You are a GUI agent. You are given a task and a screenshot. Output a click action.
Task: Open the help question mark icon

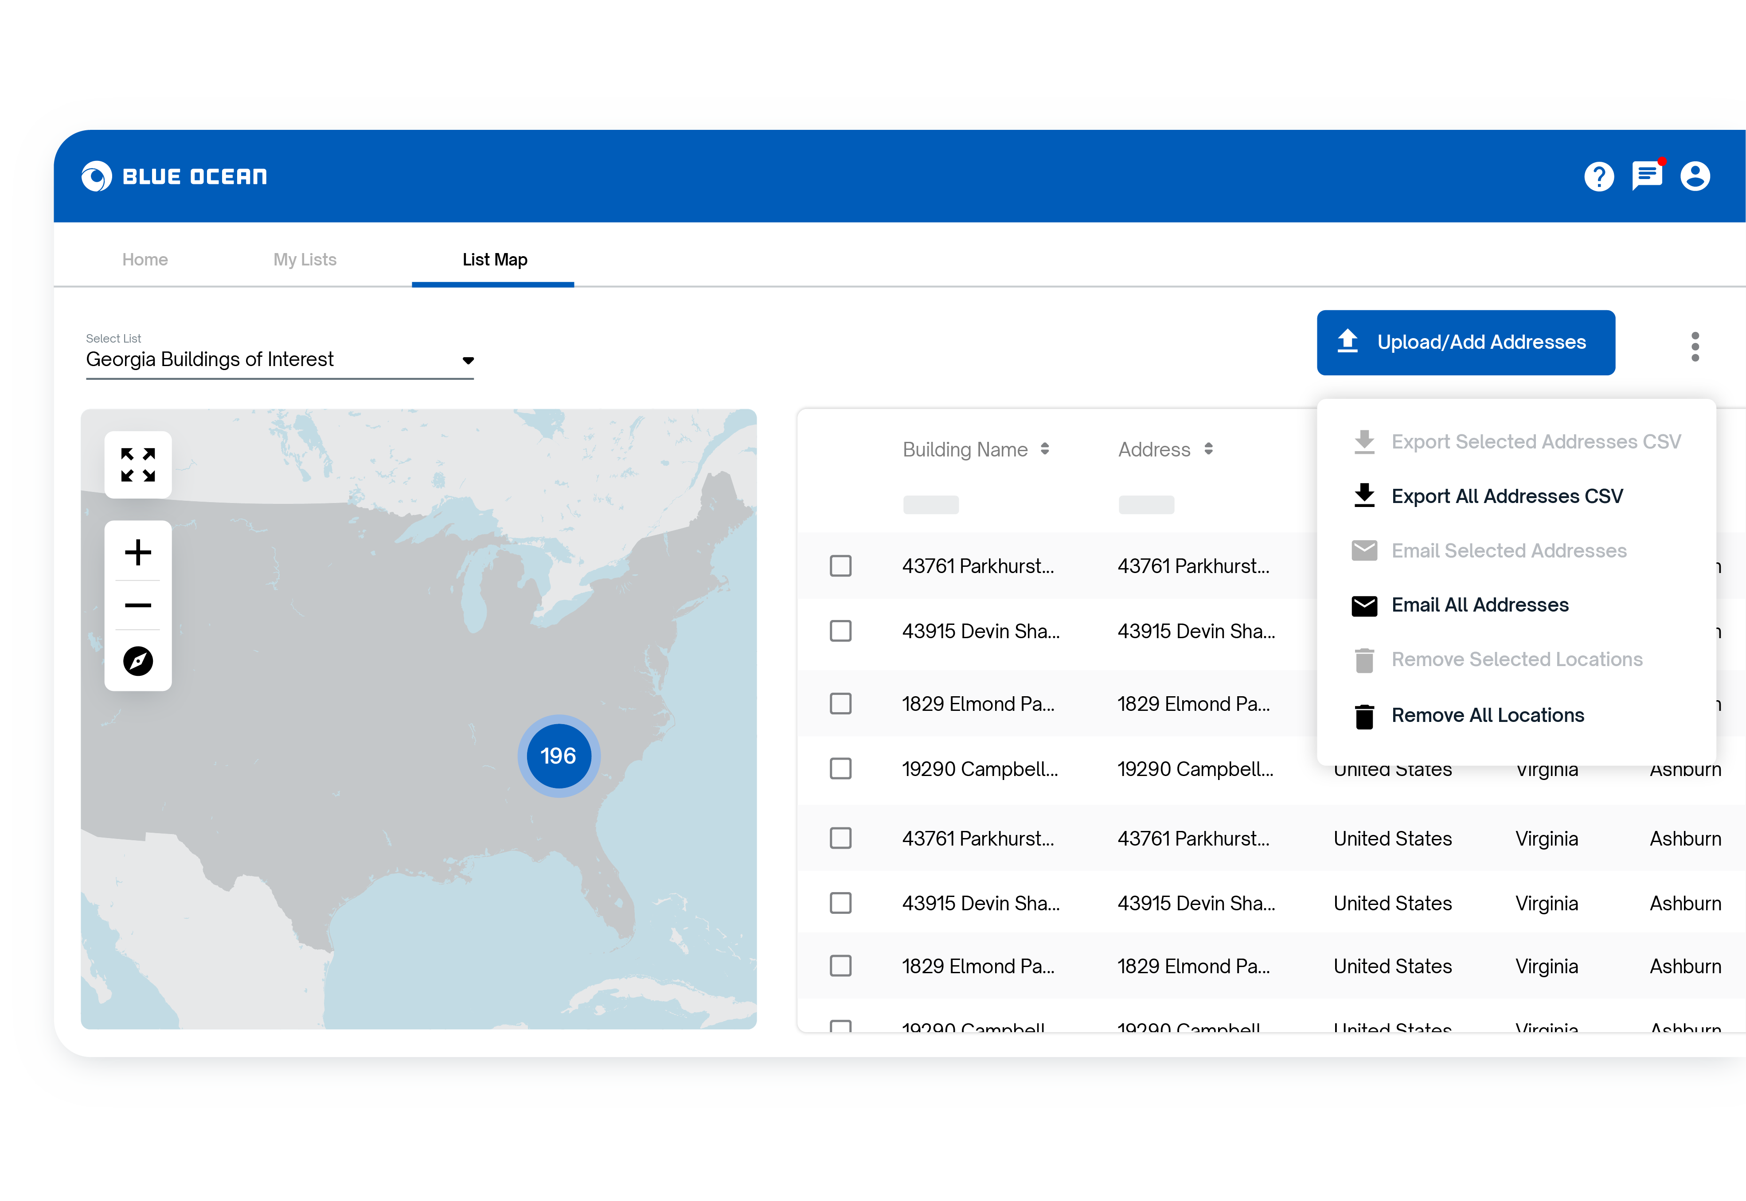tap(1598, 177)
